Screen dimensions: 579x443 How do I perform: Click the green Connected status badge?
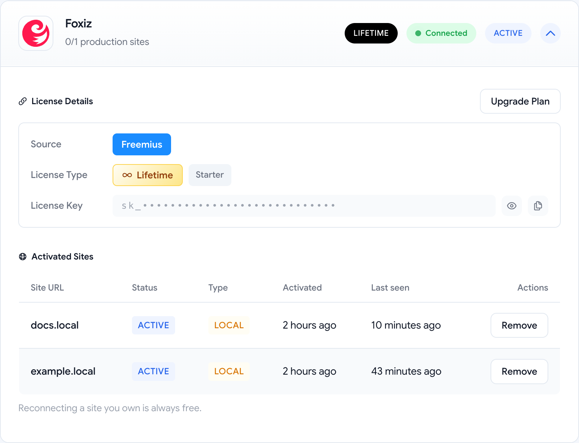click(x=441, y=33)
